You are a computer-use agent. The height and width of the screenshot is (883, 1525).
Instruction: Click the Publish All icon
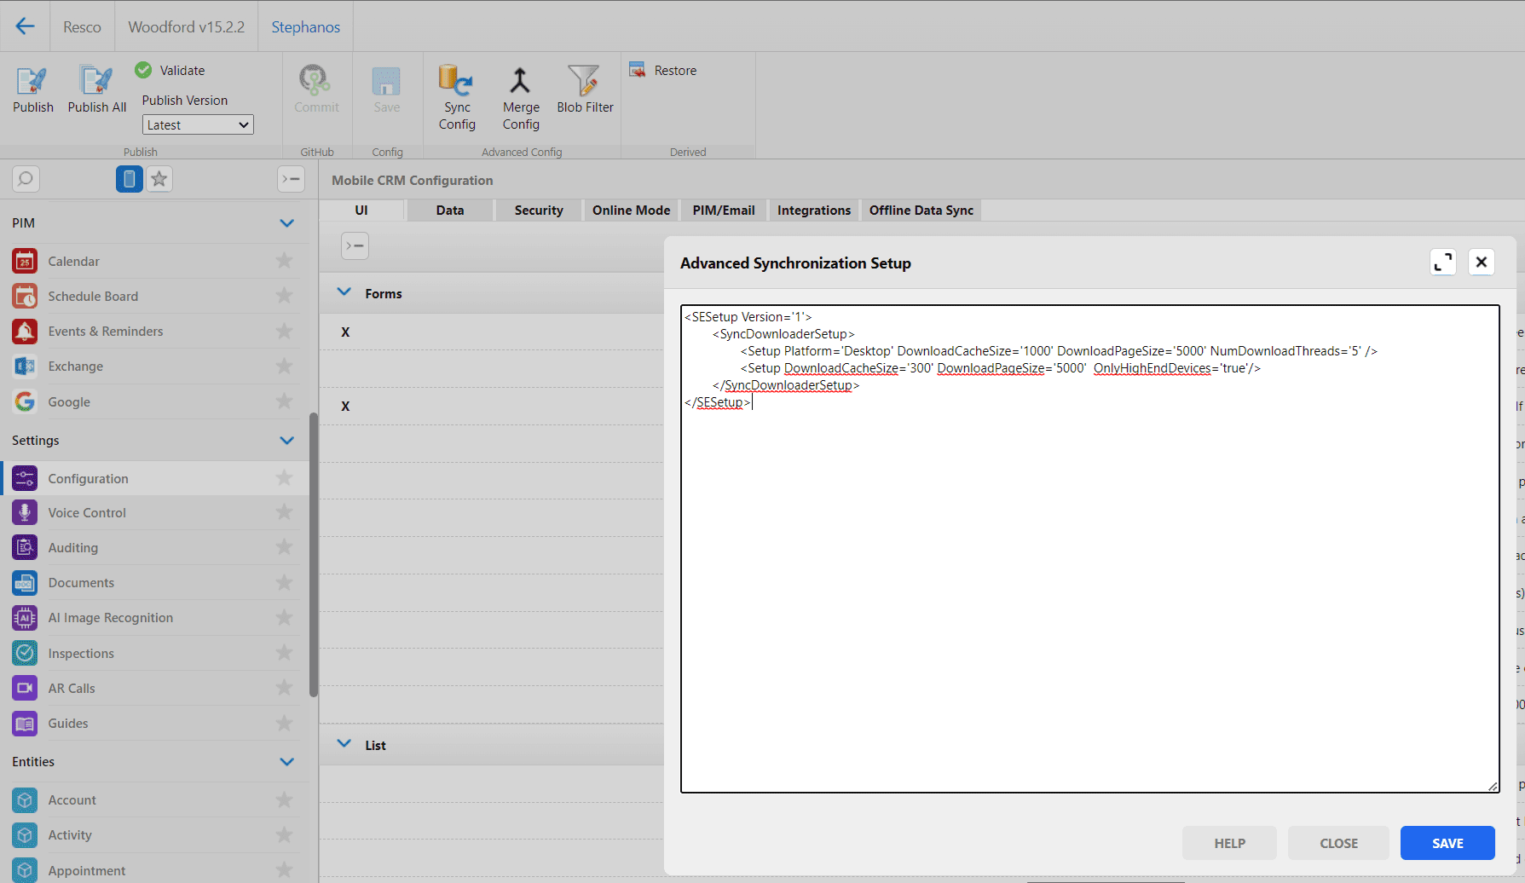click(96, 81)
